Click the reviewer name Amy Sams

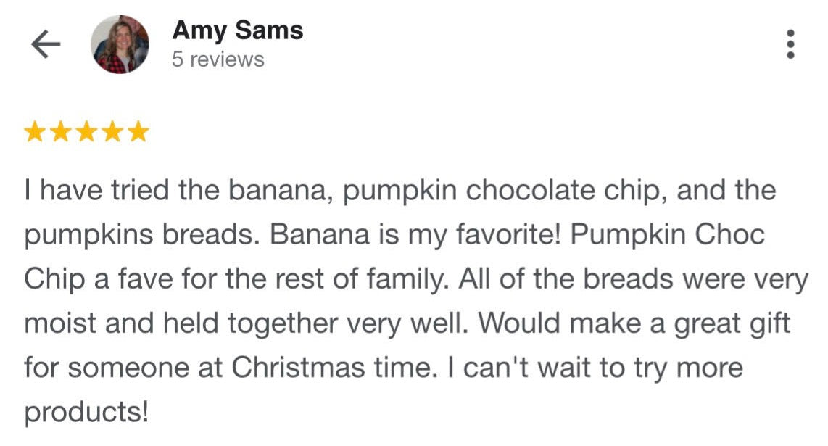pos(237,30)
